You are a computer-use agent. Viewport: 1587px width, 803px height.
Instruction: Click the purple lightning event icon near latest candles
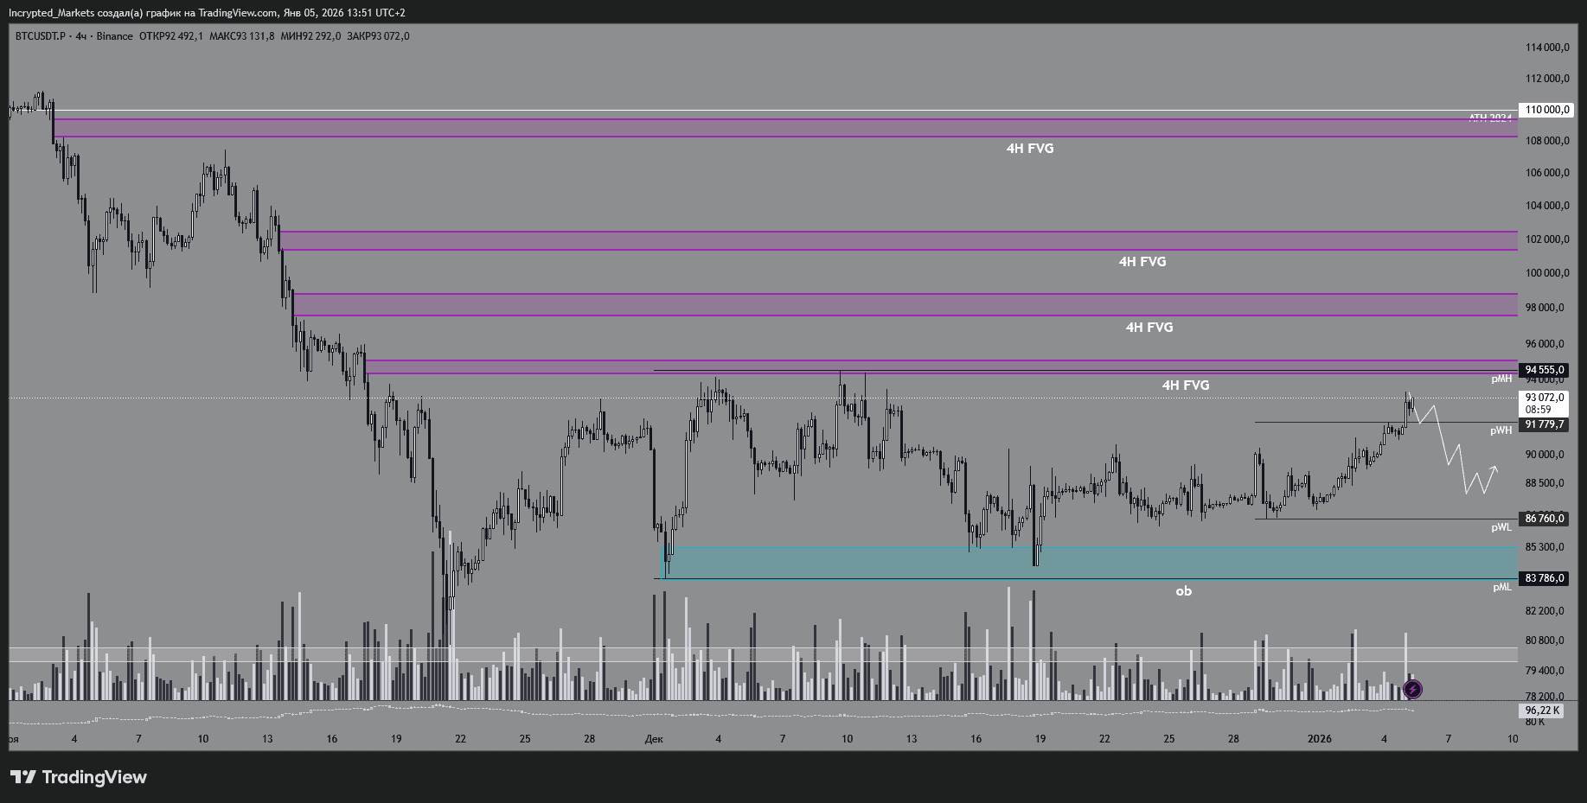(1413, 689)
